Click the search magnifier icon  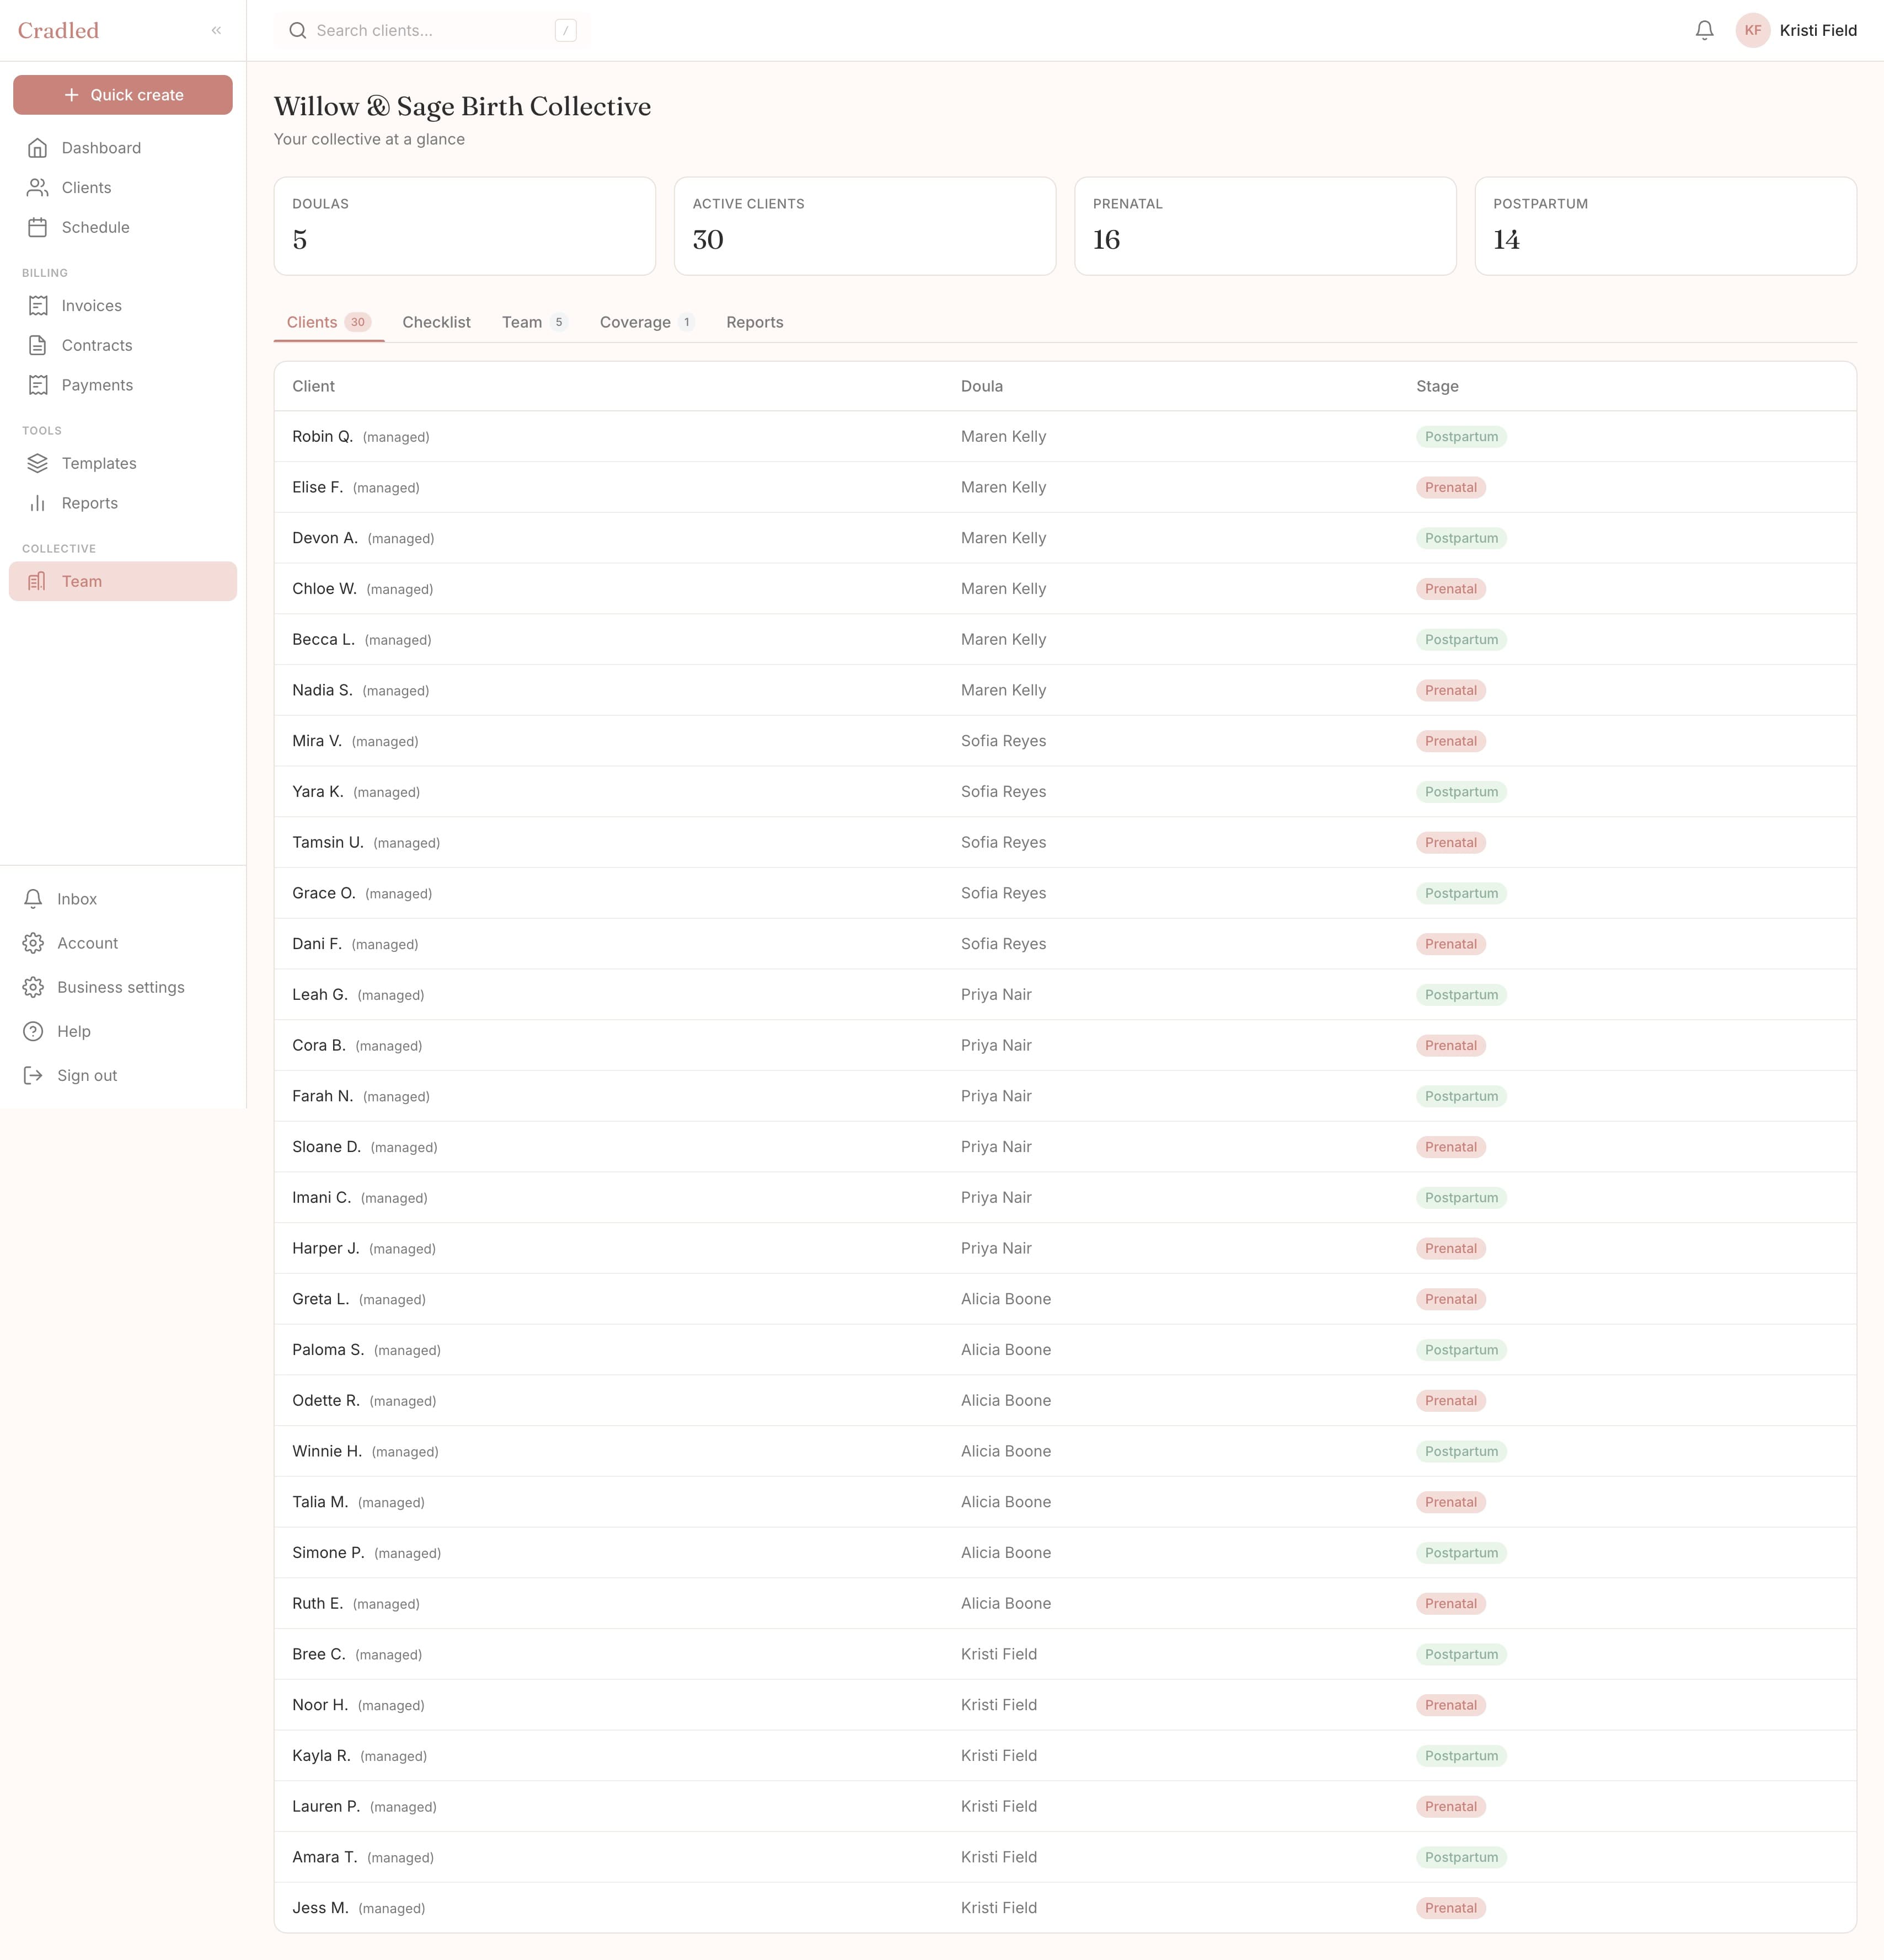tap(298, 31)
